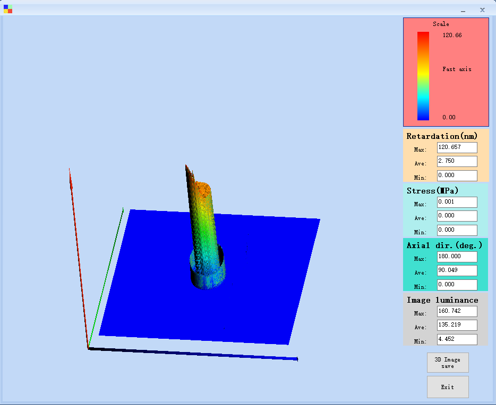The width and height of the screenshot is (496, 405).
Task: Select the Retardation Ave value field
Action: pos(457,161)
